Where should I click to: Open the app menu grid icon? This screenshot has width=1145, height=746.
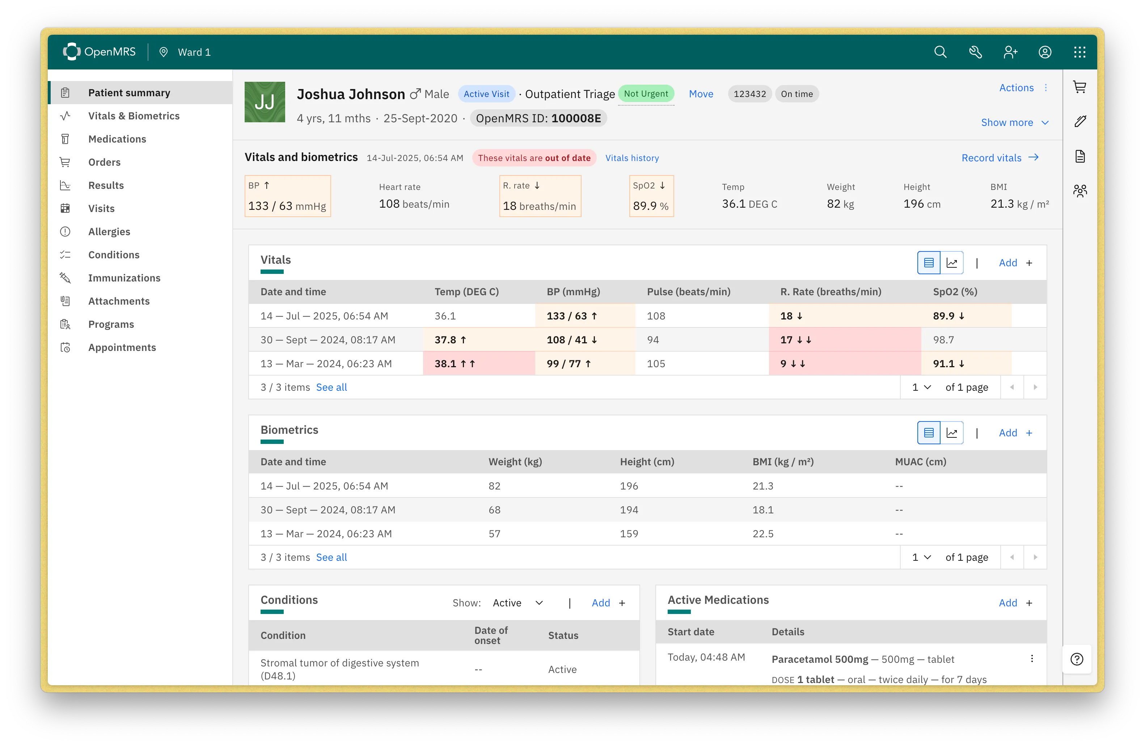1079,51
